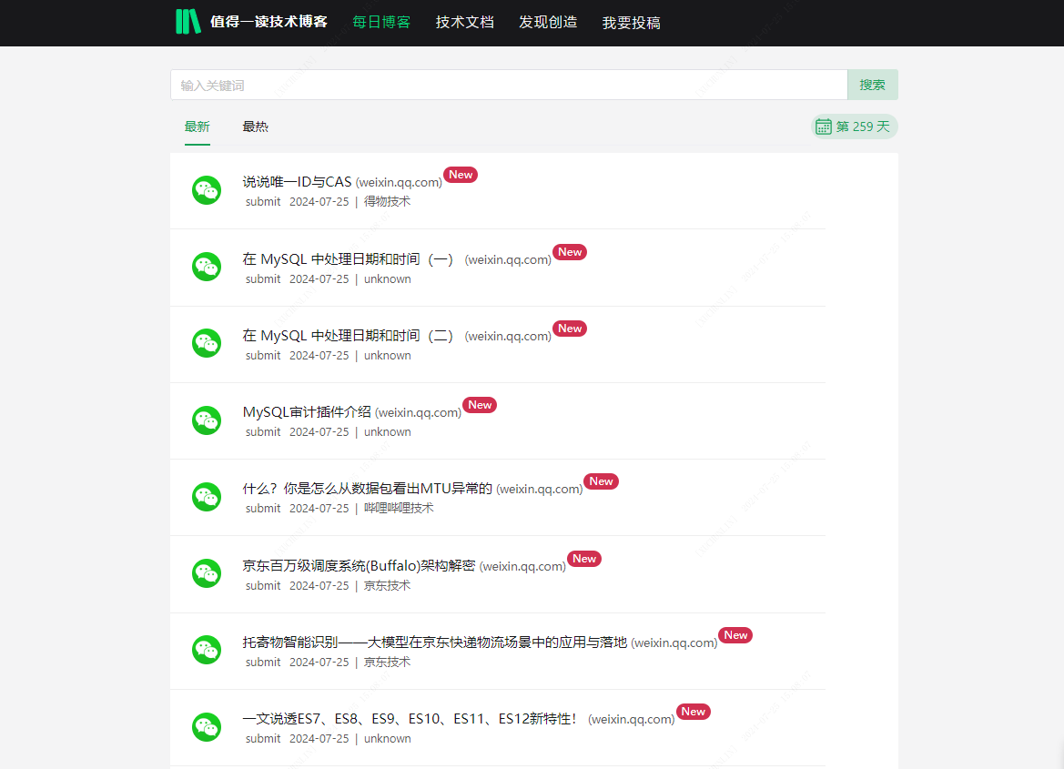
Task: Open article 什么？你是怎么从数据包看出MTU异常的
Action: [367, 489]
